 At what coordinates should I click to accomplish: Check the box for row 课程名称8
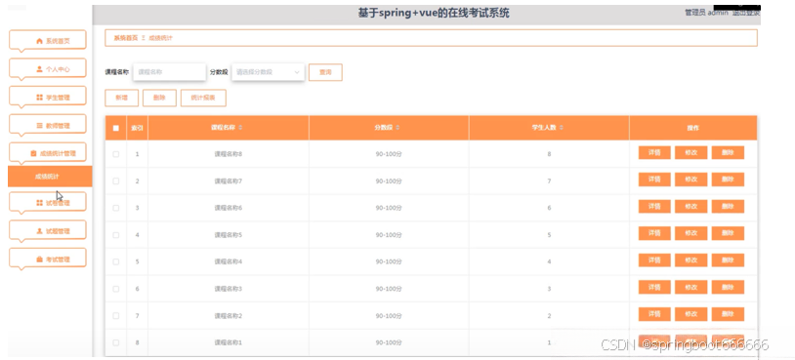115,154
